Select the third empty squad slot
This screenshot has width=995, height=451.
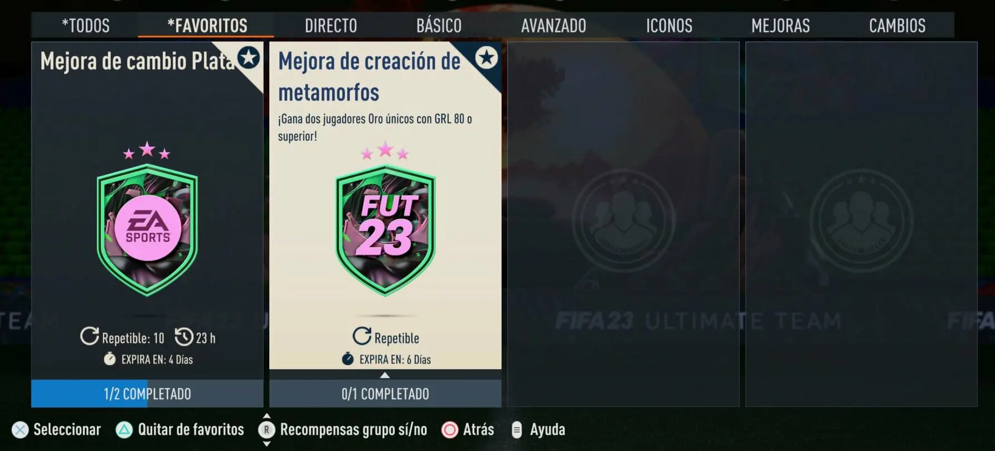(623, 224)
